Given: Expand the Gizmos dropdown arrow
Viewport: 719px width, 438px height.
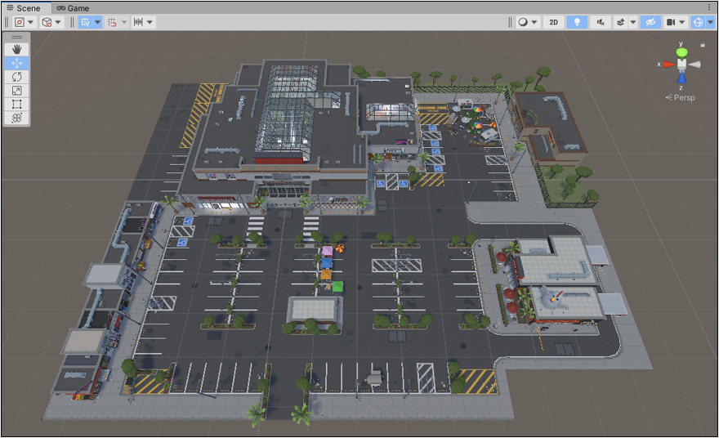Looking at the screenshot, I should coord(710,22).
